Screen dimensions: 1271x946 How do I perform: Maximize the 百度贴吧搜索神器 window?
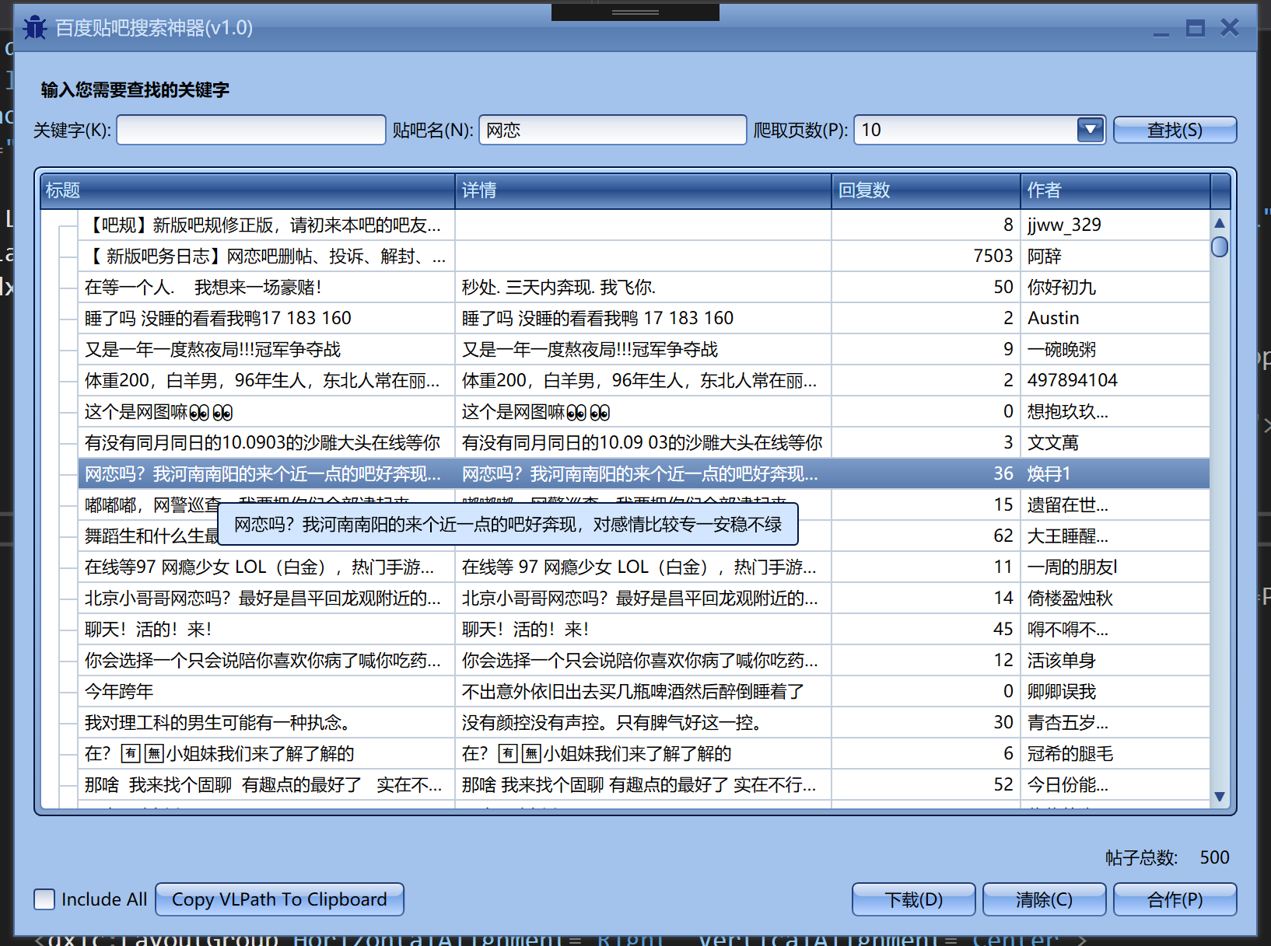1196,29
